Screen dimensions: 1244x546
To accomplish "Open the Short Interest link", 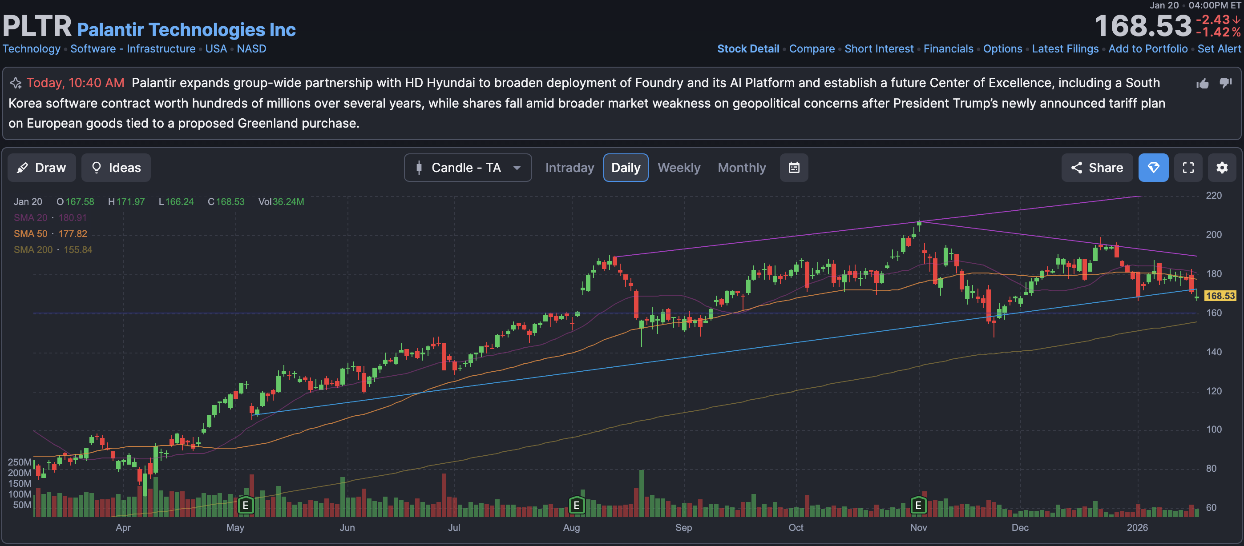I will pos(878,49).
